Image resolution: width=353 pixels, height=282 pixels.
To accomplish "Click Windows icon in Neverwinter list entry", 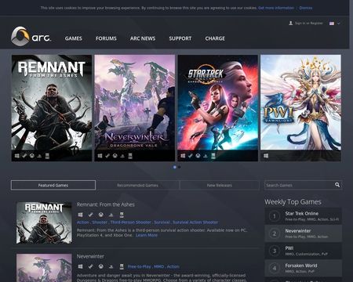I will tap(80, 266).
